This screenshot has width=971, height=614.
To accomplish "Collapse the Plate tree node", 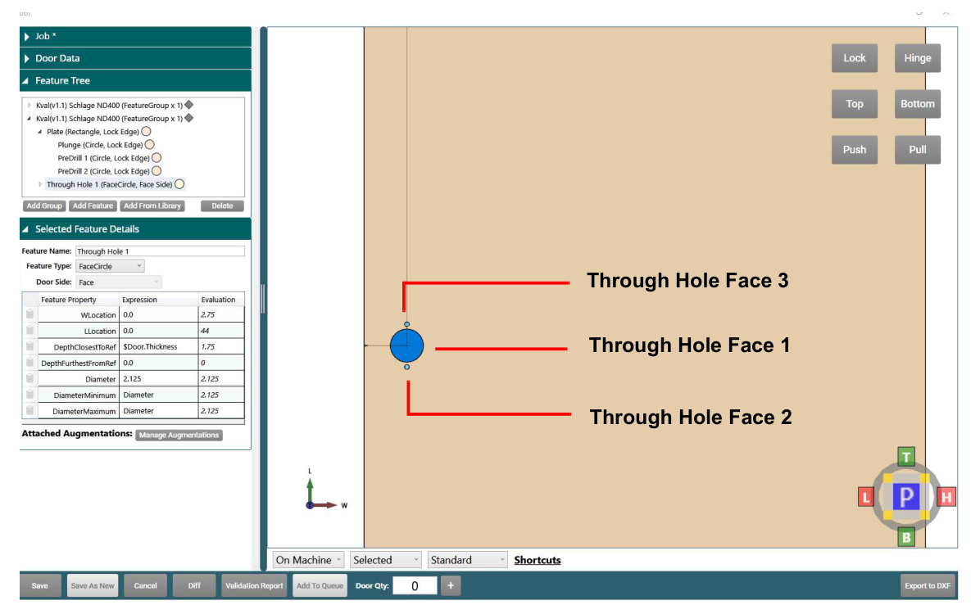I will point(39,132).
